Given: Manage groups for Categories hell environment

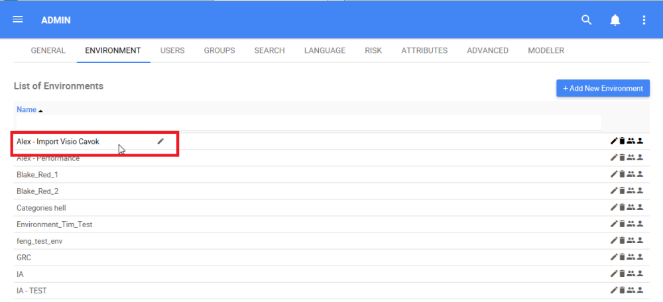Looking at the screenshot, I should coord(631,208).
